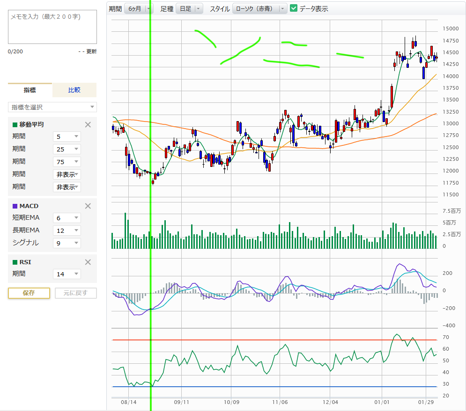Open the 期間 6ヶ月 dropdown

(139, 8)
